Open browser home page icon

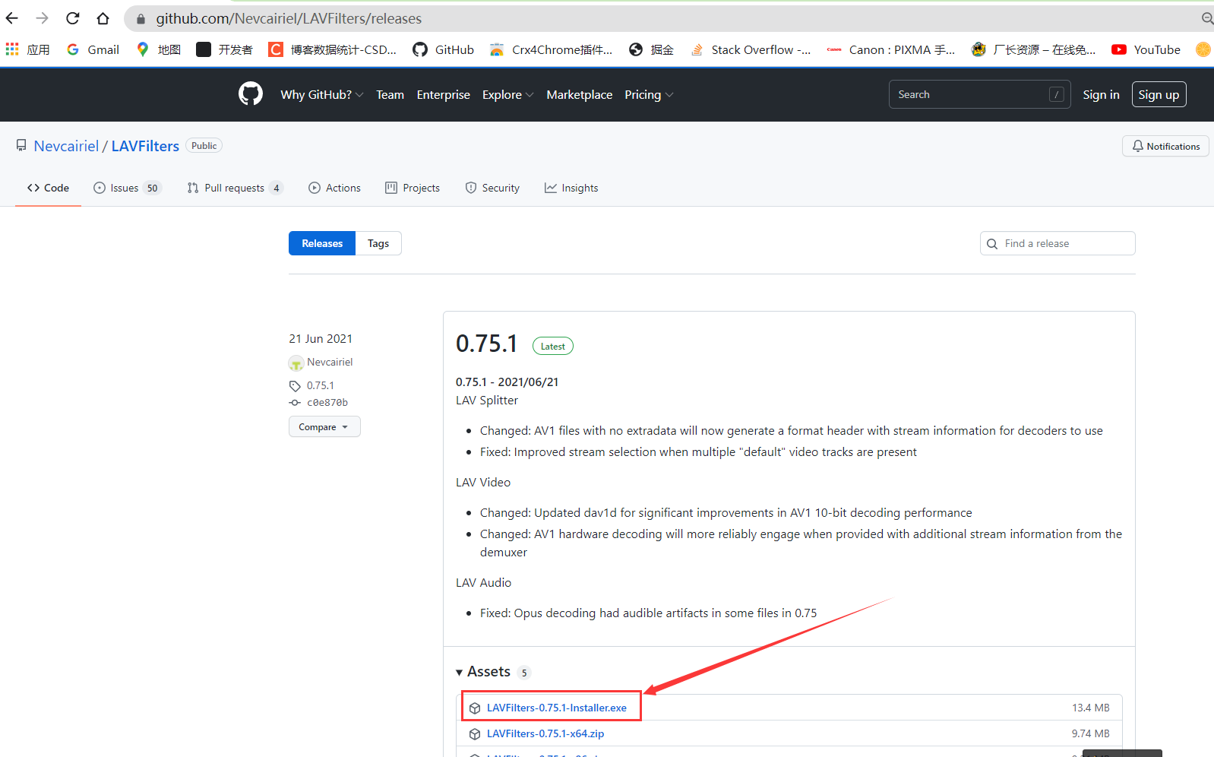[103, 18]
